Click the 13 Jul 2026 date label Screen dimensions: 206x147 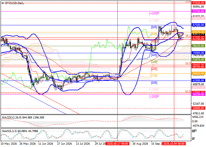point(83,144)
